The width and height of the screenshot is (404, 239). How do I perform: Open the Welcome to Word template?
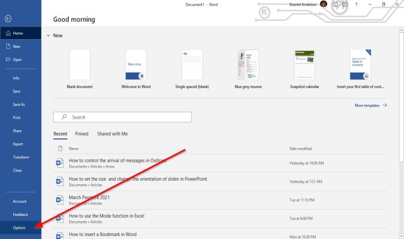(x=136, y=69)
